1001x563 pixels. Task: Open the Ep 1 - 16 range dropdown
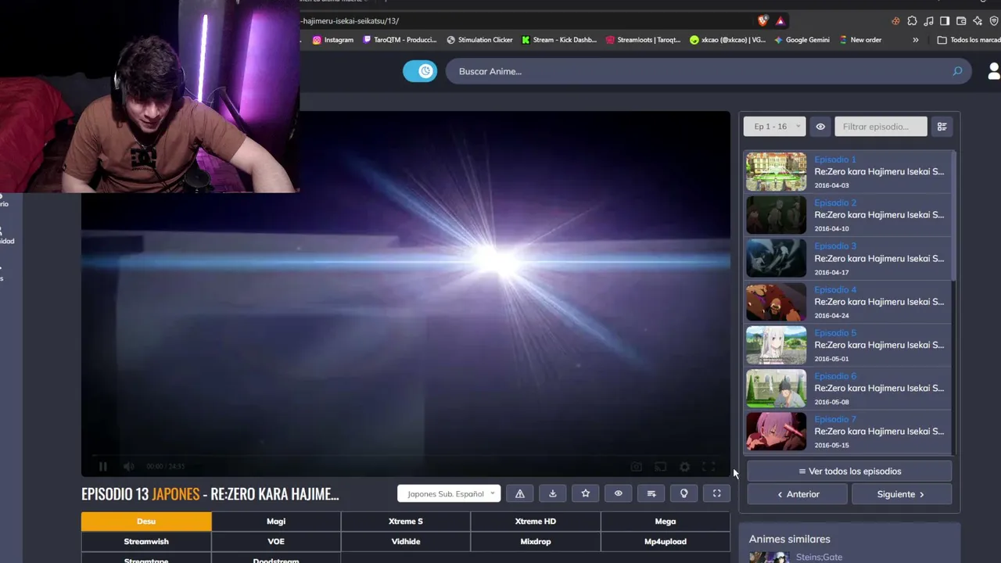pos(775,127)
